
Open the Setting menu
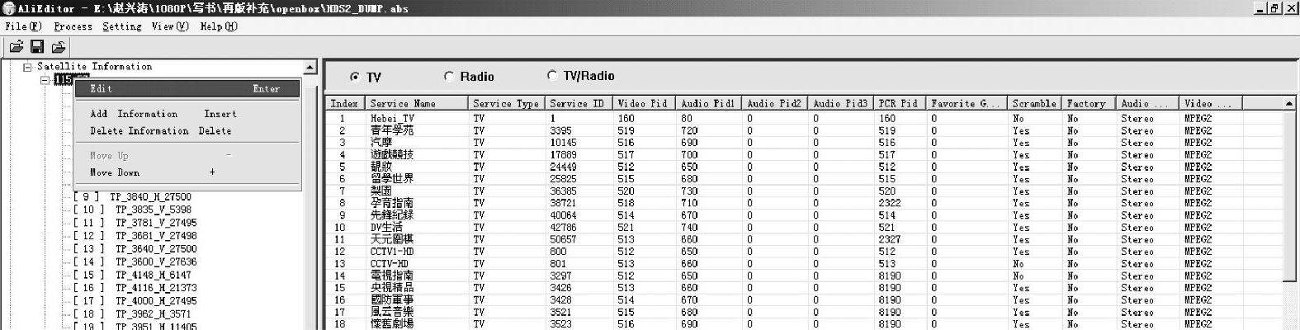[121, 26]
